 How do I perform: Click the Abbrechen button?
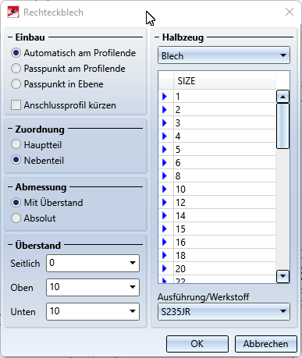[265, 344]
